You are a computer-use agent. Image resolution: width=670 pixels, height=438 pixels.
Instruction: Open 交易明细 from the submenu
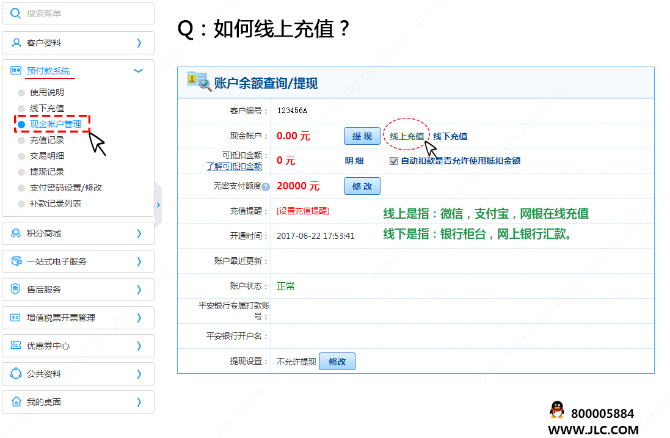coord(47,156)
